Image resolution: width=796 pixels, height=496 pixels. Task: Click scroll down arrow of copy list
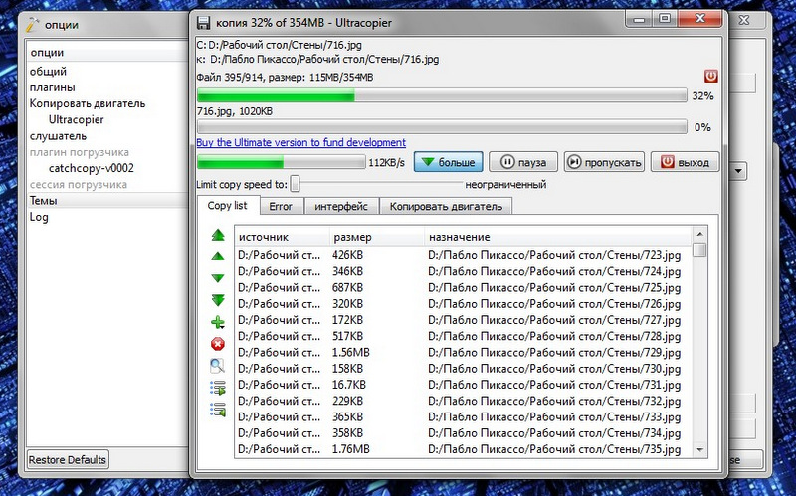point(700,450)
